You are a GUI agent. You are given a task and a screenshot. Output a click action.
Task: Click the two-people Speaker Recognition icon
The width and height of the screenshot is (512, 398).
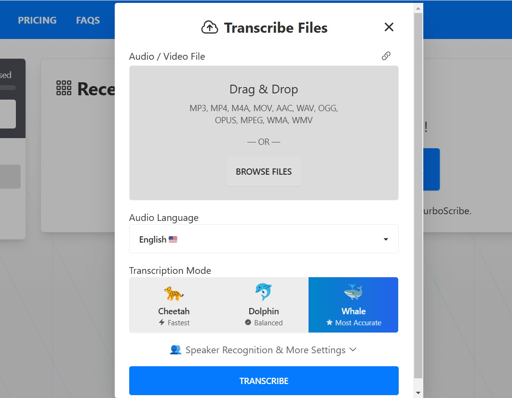(x=175, y=350)
